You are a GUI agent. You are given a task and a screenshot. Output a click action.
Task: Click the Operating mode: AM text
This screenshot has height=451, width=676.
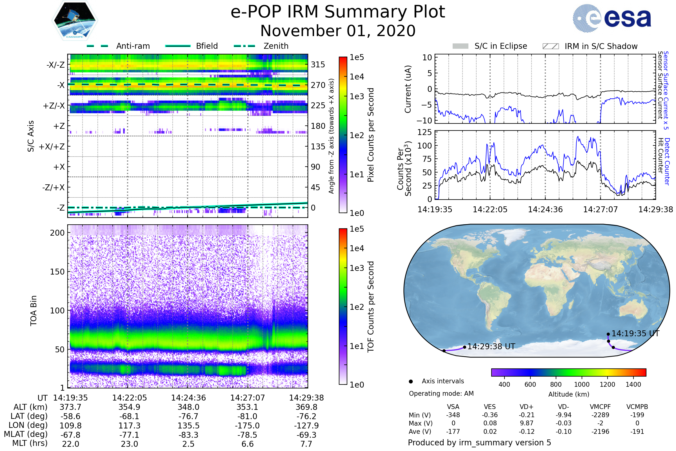[441, 393]
